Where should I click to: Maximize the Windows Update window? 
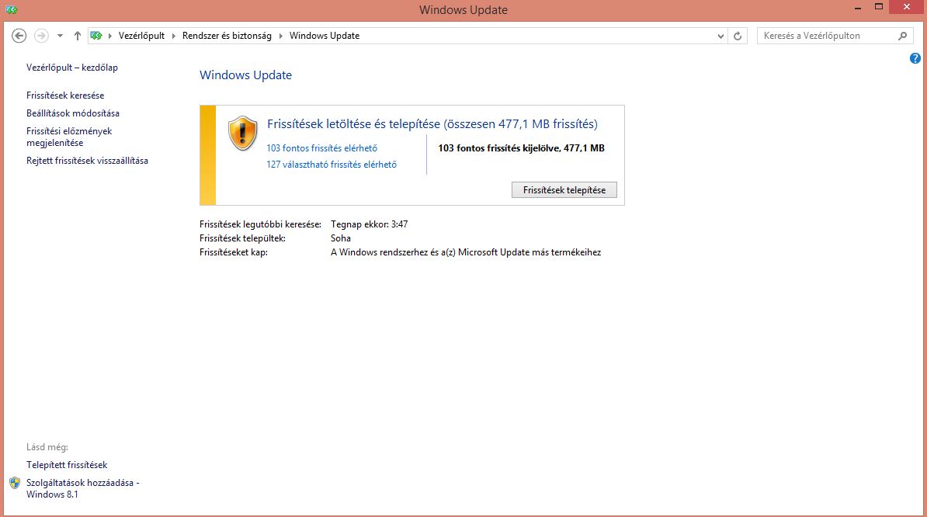879,8
